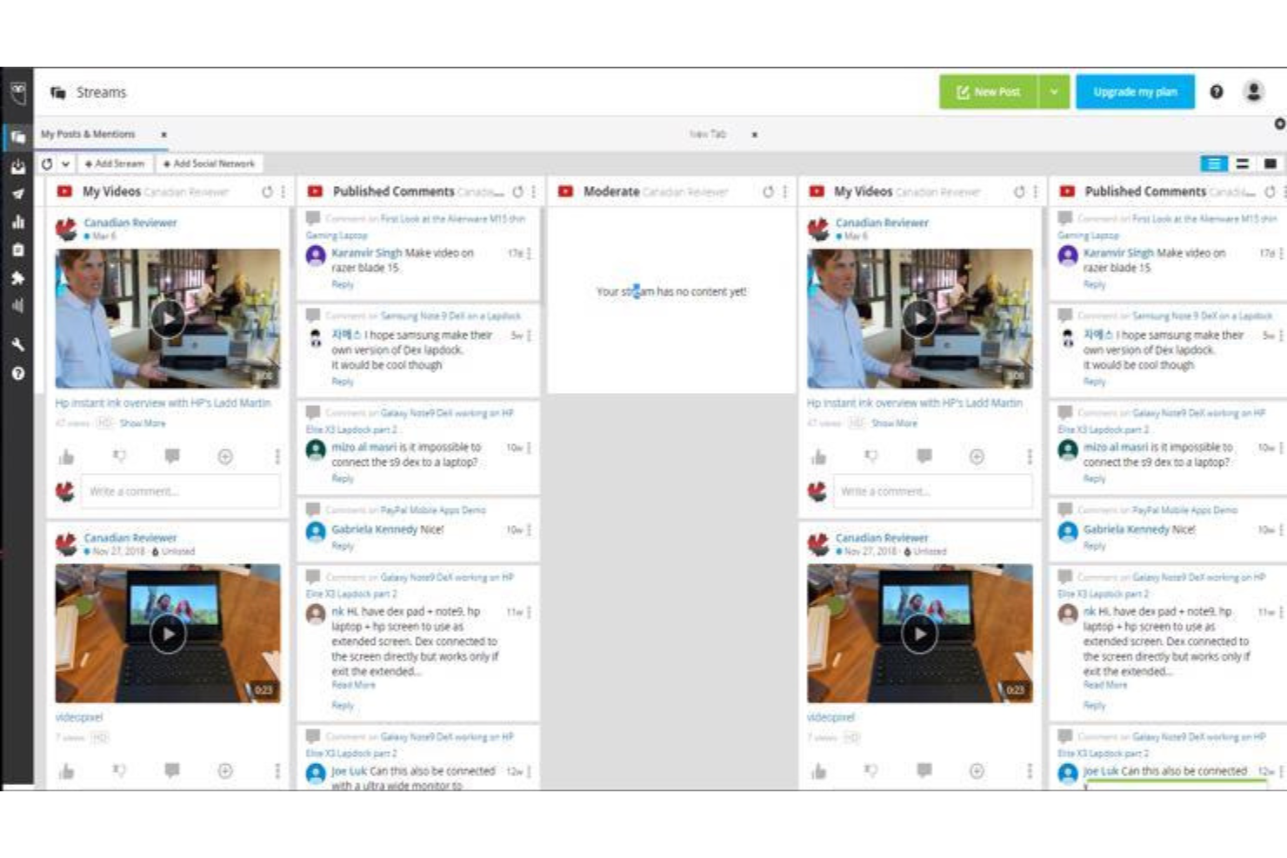Open the Streams section in the sidebar

click(17, 136)
